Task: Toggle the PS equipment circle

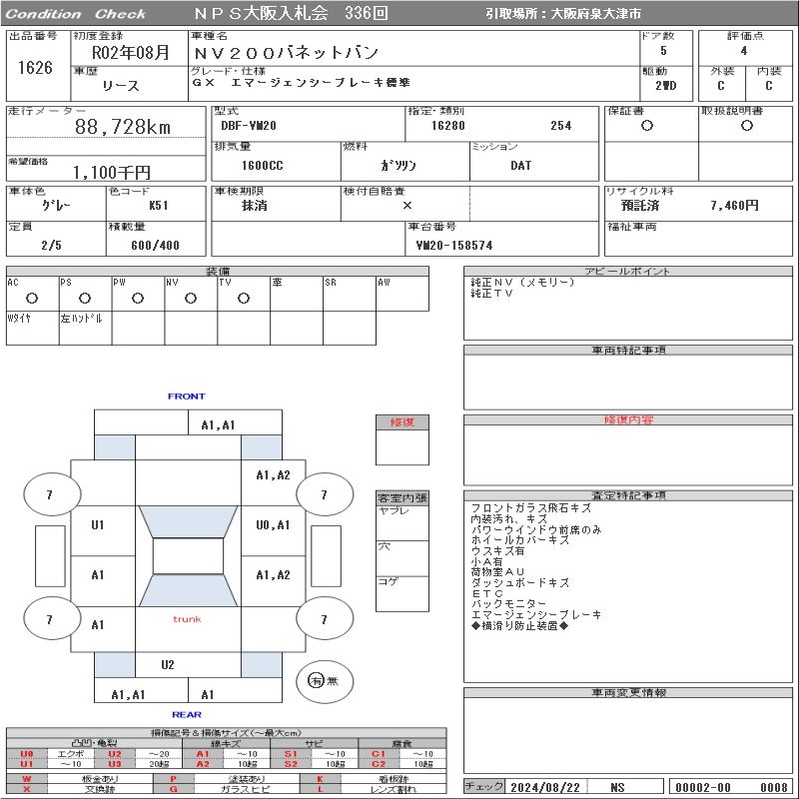Action: [85, 298]
